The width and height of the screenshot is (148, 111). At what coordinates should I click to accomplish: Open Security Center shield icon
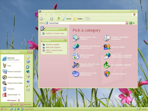(107, 74)
